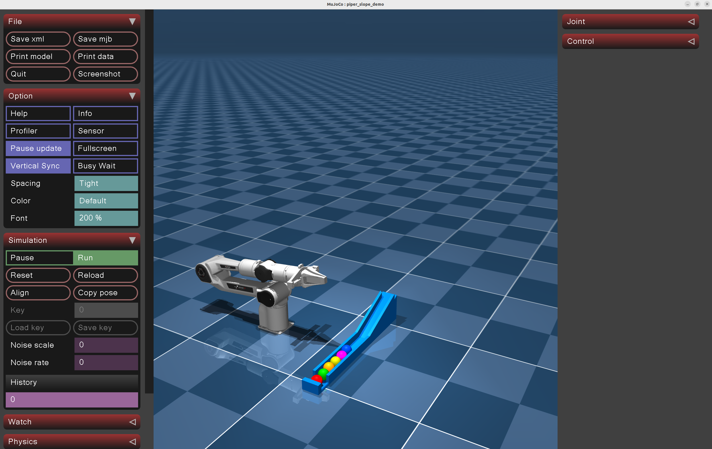The height and width of the screenshot is (449, 712).
Task: Click Print model button
Action: click(38, 56)
